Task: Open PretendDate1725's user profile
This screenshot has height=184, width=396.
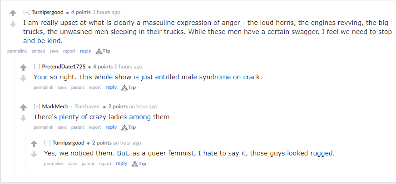Action: 64,67
